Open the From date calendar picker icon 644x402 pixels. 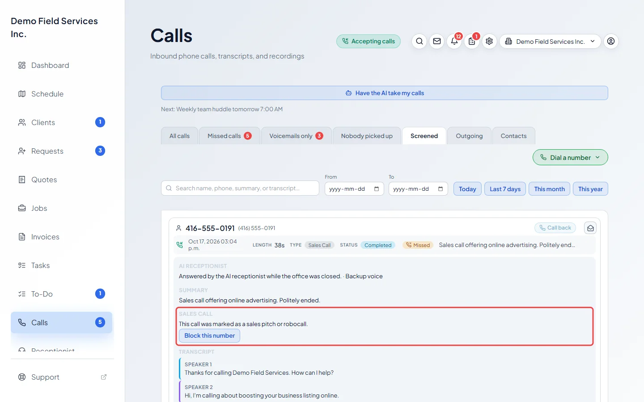pos(377,189)
